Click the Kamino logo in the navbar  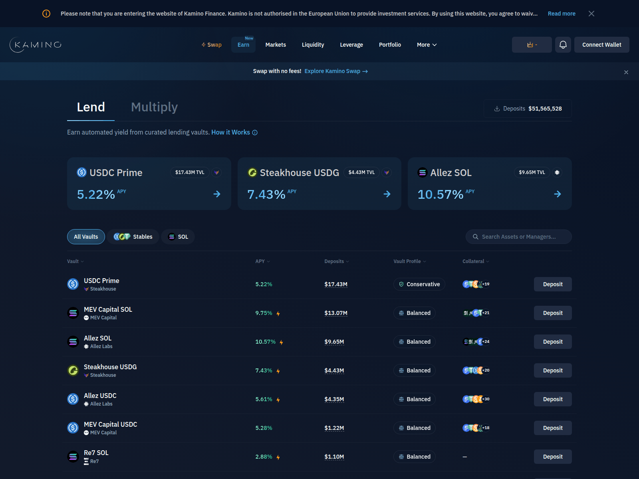tap(35, 45)
